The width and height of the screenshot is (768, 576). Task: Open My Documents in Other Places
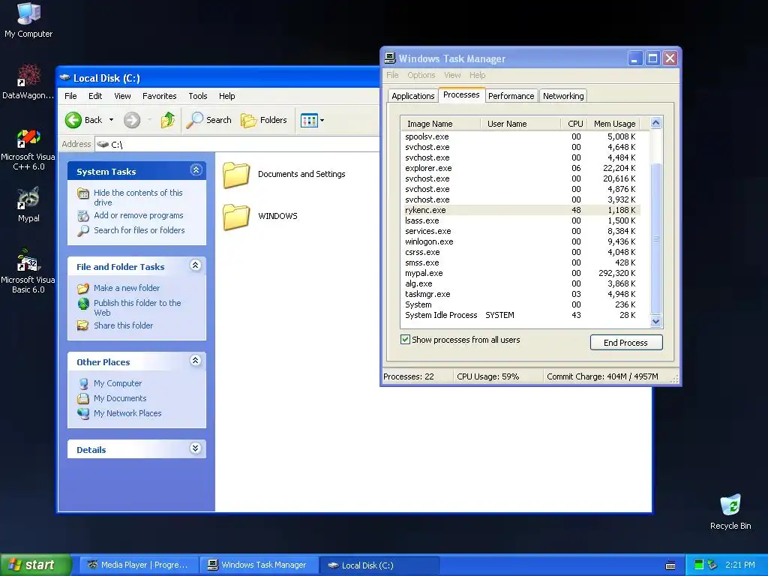click(120, 398)
